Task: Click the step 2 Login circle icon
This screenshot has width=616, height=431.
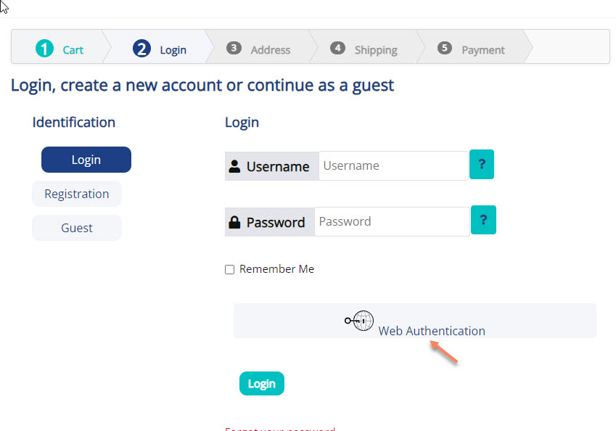Action: pyautogui.click(x=141, y=49)
